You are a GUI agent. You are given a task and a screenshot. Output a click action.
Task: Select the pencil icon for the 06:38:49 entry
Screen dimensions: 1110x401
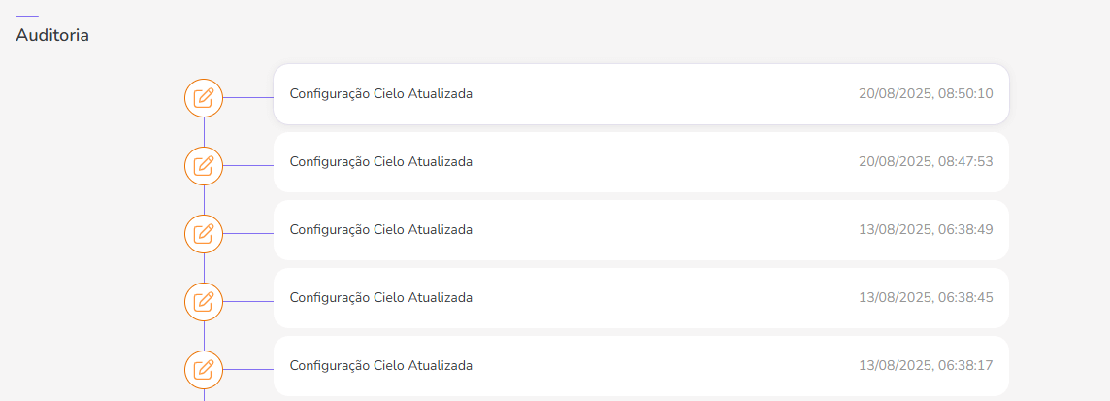(204, 233)
